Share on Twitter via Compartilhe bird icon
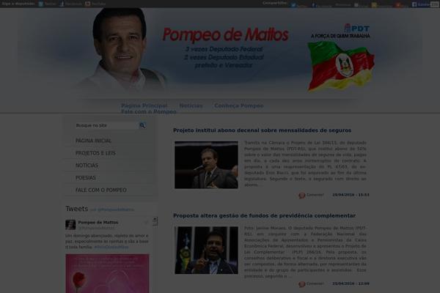 (293, 5)
